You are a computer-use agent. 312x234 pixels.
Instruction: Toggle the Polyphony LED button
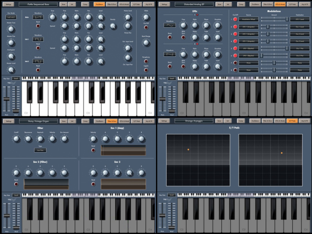145,61
